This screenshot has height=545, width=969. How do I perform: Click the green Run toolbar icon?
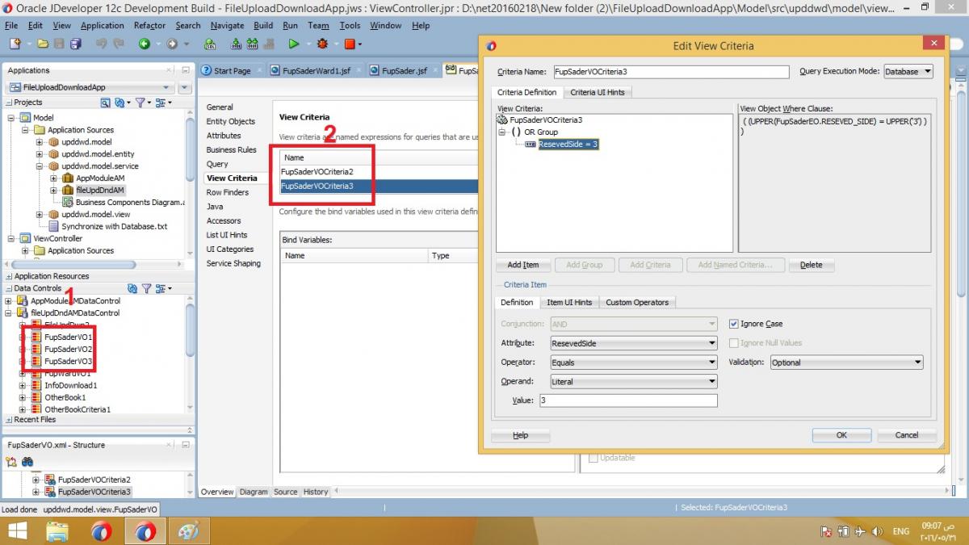[294, 44]
